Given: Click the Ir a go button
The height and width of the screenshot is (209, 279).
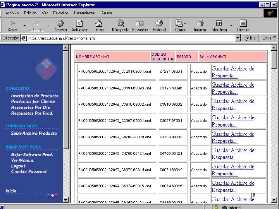Looking at the screenshot, I should (x=250, y=38).
